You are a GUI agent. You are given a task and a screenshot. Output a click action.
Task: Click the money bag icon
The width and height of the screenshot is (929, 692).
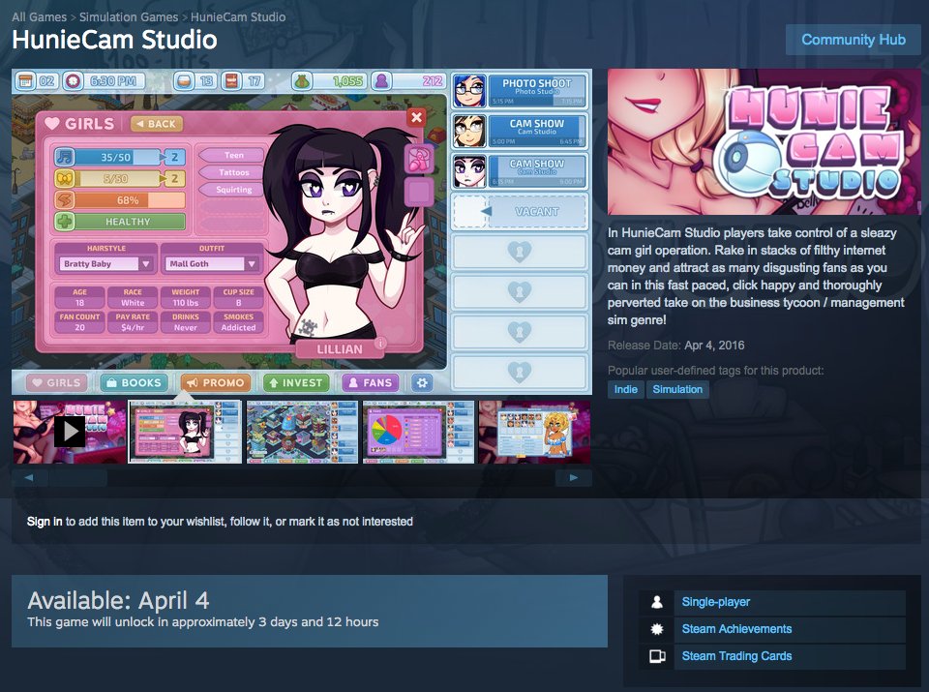tap(302, 81)
